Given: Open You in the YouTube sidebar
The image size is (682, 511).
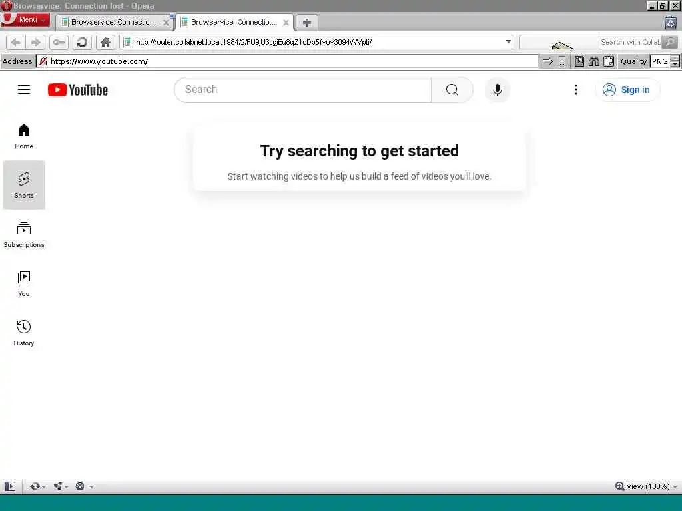Looking at the screenshot, I should pos(24,283).
